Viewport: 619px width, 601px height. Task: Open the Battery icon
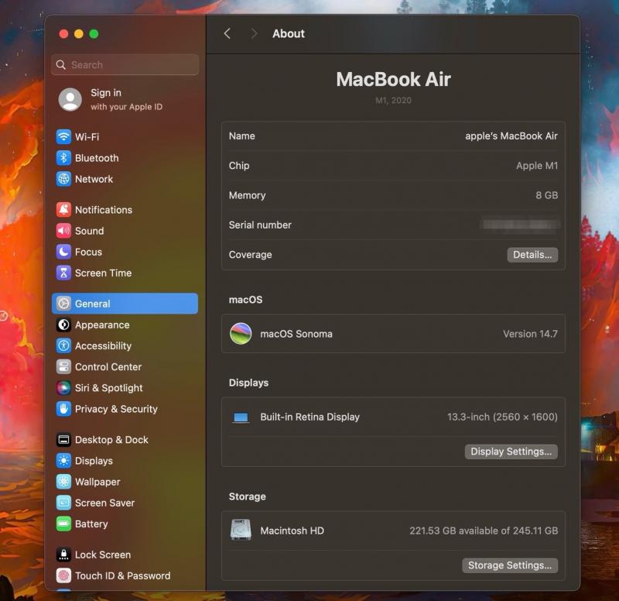coord(63,524)
